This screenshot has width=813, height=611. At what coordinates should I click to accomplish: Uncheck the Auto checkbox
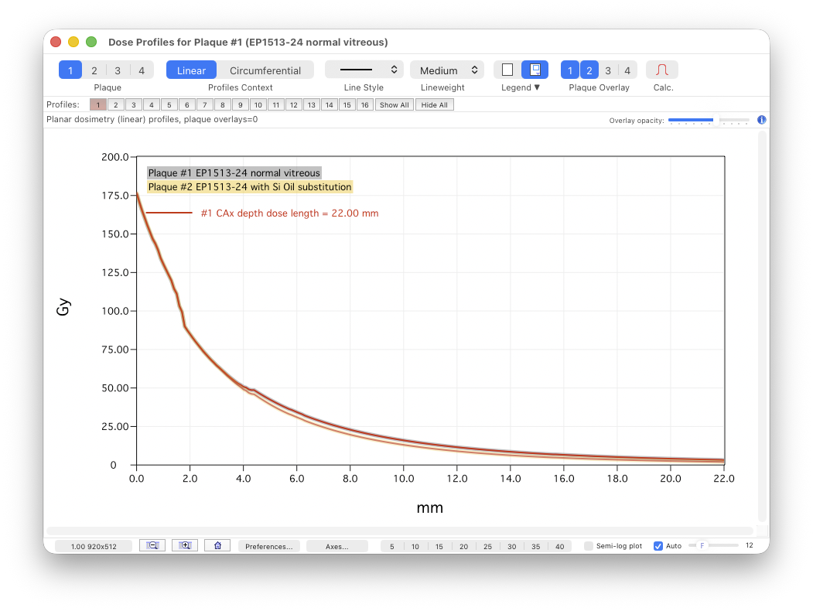tap(658, 546)
